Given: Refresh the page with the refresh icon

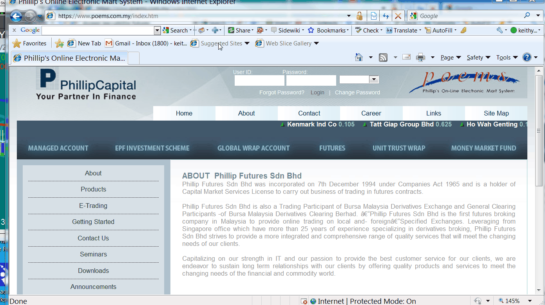Looking at the screenshot, I should tap(386, 16).
